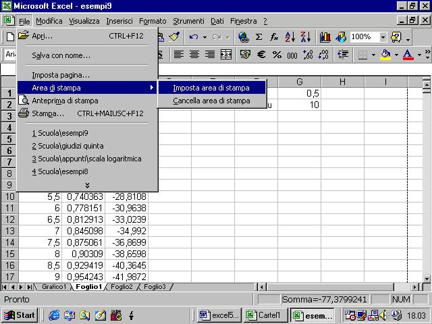Image resolution: width=432 pixels, height=324 pixels.
Task: Click the AutoSum sigma icon
Action: (x=259, y=36)
